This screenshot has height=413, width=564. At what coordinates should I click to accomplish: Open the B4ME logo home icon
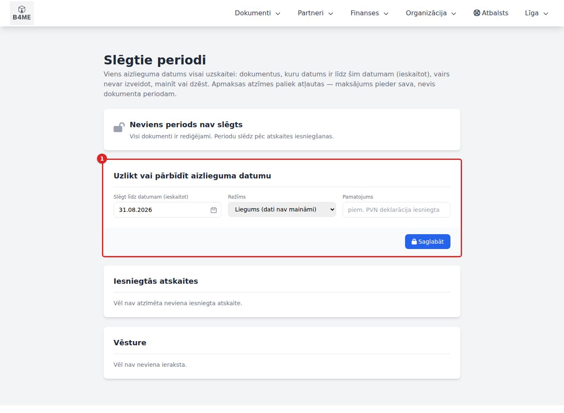[22, 13]
